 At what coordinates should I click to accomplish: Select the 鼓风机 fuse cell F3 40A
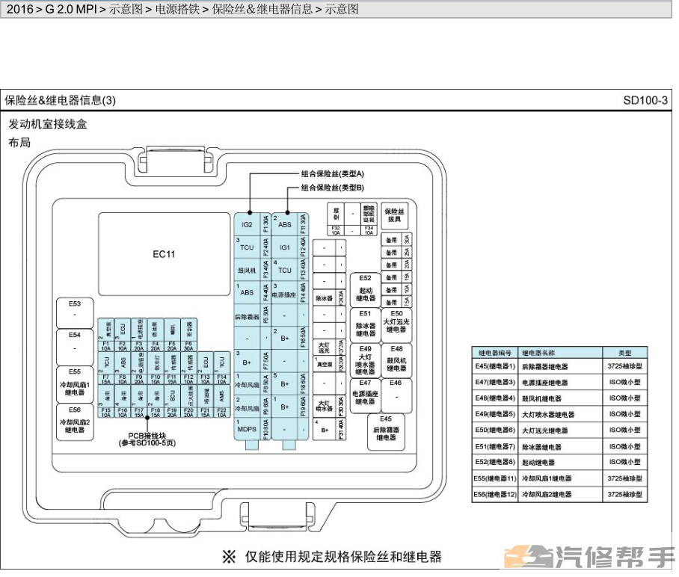(x=248, y=270)
